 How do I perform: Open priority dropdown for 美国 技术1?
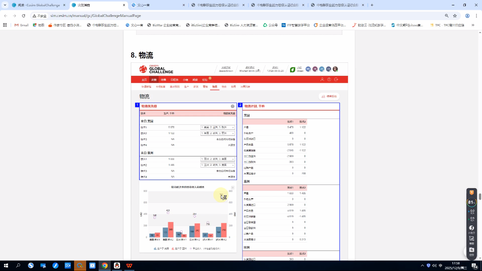(218, 127)
